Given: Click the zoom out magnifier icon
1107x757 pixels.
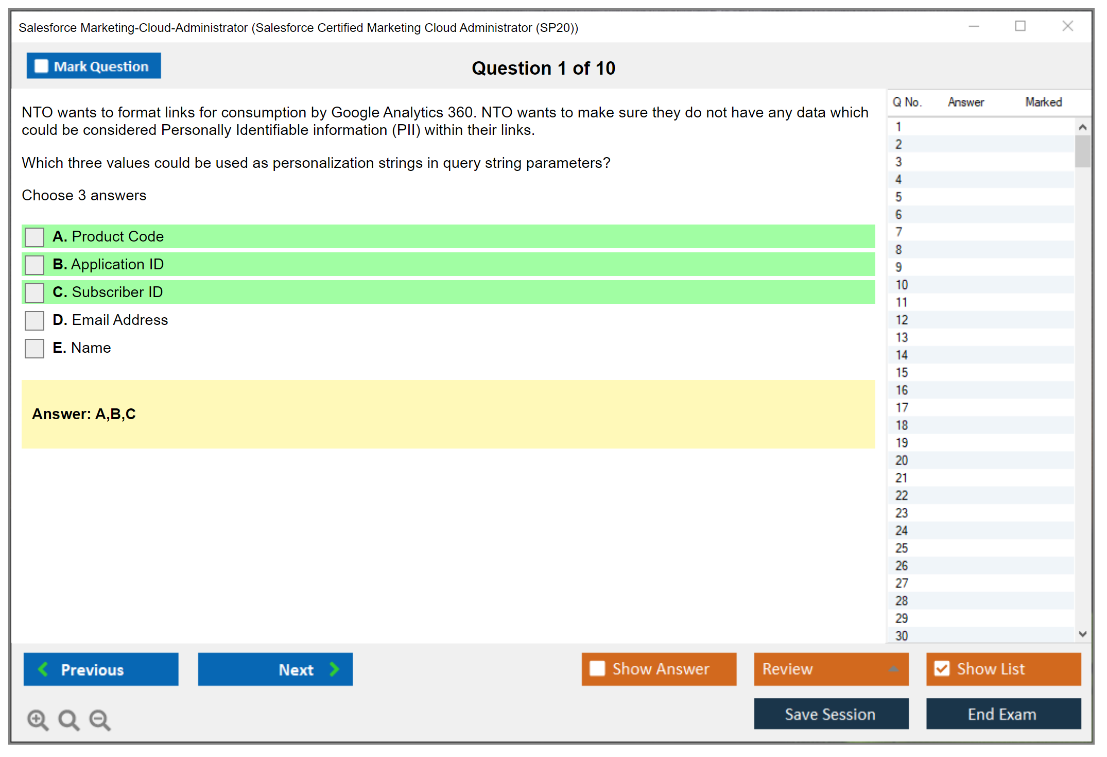Looking at the screenshot, I should click(x=99, y=719).
